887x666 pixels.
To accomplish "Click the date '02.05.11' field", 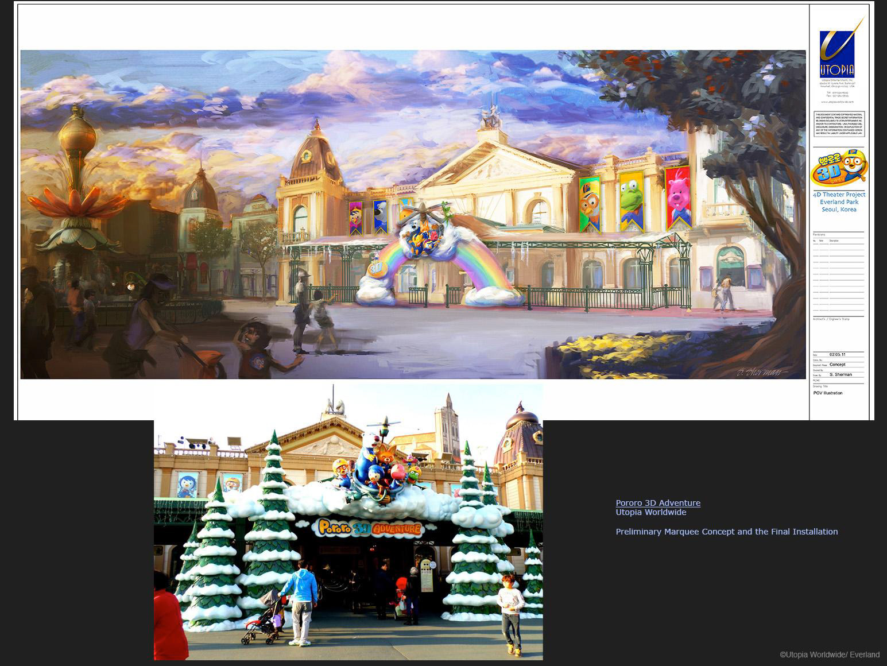I will [837, 354].
